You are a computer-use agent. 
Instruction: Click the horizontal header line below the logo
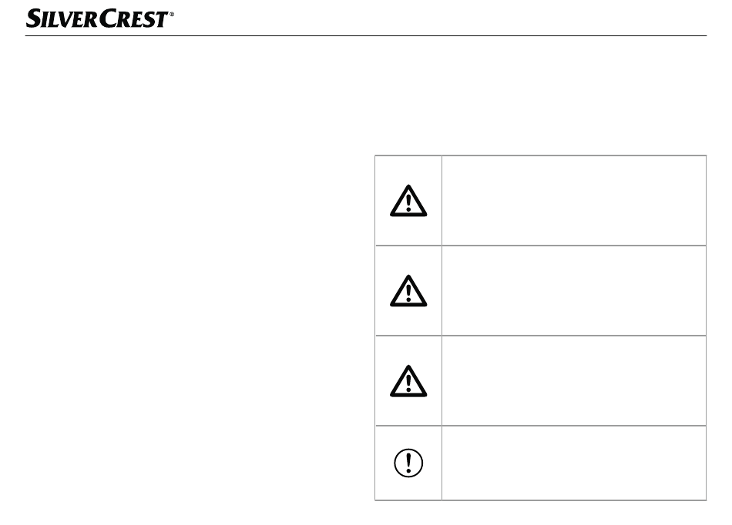click(x=366, y=35)
